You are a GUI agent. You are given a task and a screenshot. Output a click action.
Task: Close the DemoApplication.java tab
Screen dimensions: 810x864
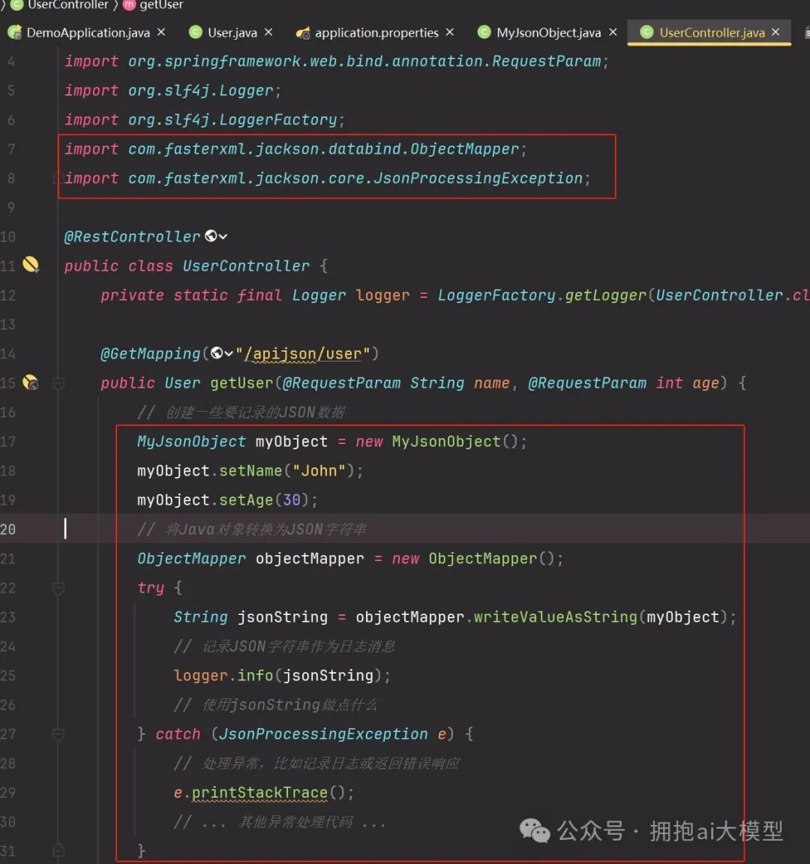click(161, 32)
